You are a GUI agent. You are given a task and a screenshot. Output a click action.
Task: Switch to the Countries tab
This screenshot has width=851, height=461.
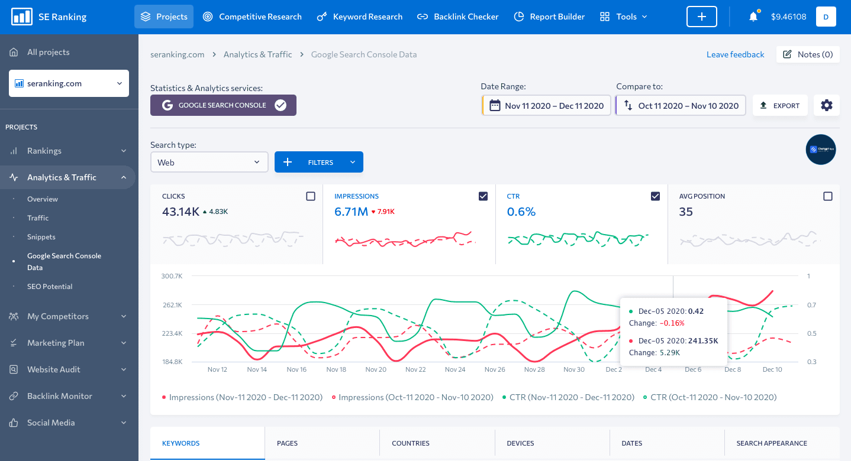pyautogui.click(x=437, y=443)
